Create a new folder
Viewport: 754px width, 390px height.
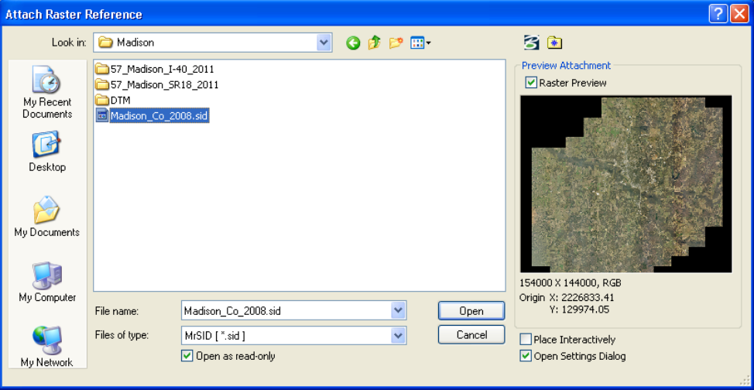(x=396, y=43)
